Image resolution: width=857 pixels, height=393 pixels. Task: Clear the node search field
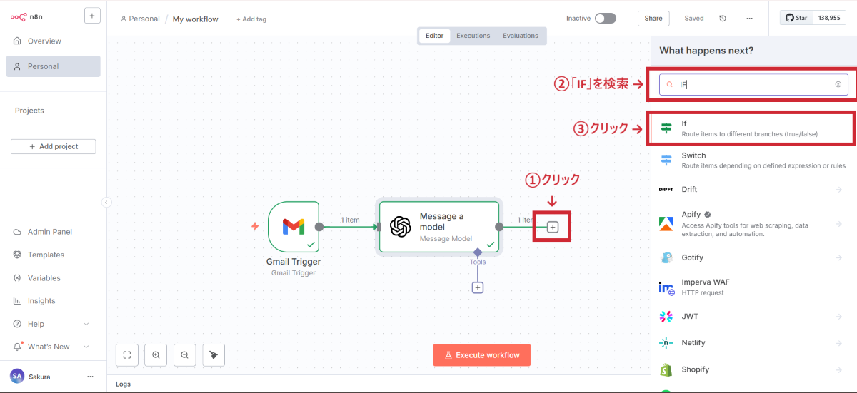click(838, 84)
